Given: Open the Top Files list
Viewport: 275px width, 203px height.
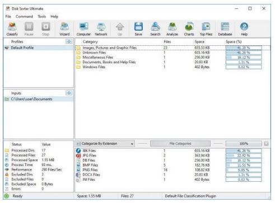Looking at the screenshot, I should (206, 29).
